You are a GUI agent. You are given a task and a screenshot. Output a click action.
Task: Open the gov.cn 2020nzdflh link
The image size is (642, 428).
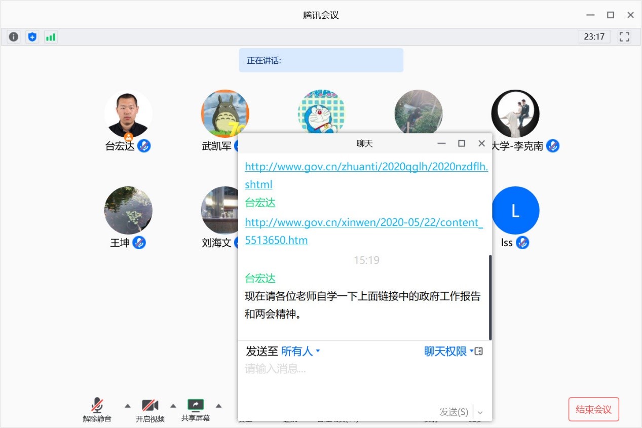(366, 167)
